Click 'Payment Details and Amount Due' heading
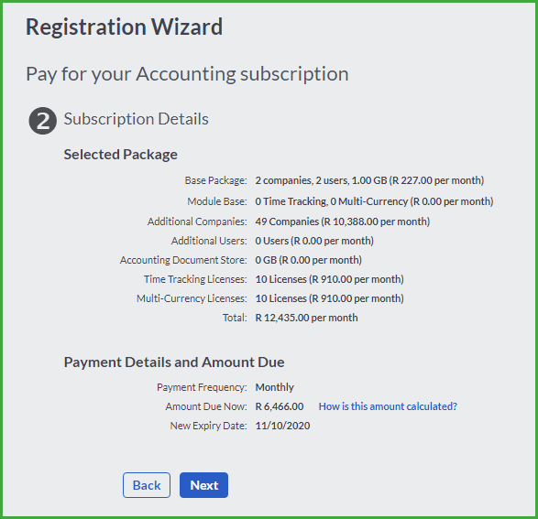The width and height of the screenshot is (538, 519). coord(174,362)
